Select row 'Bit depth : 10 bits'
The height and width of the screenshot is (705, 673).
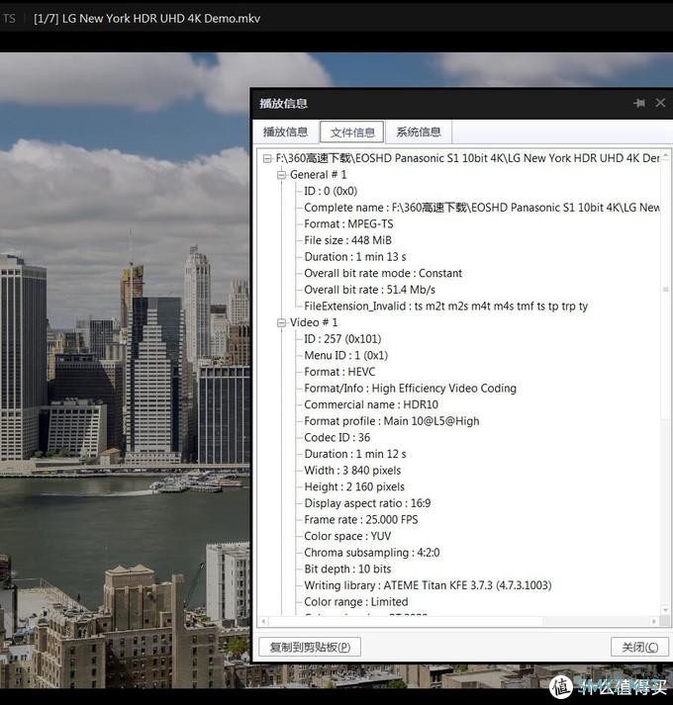pyautogui.click(x=347, y=569)
